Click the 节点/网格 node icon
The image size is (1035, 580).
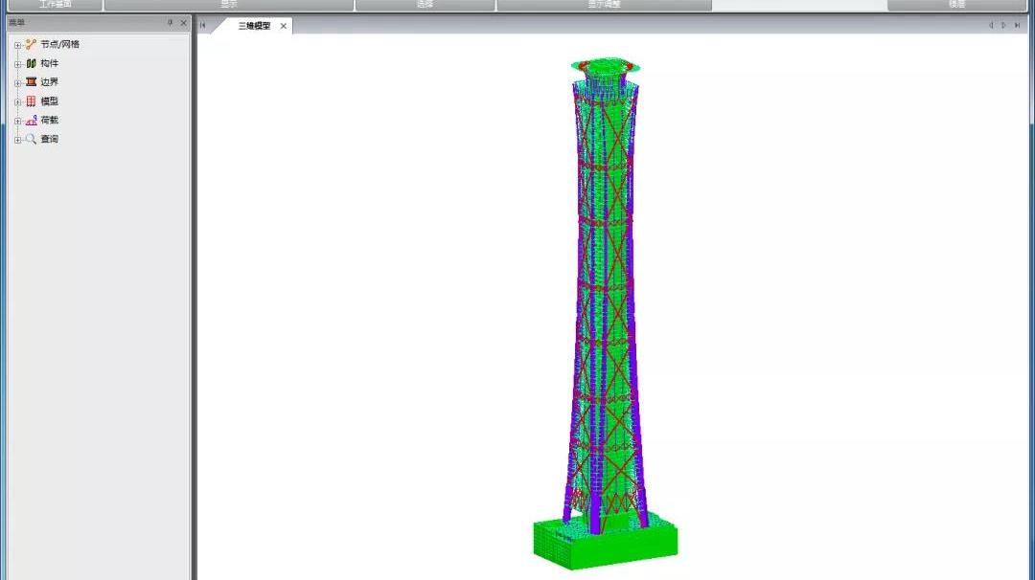point(31,44)
